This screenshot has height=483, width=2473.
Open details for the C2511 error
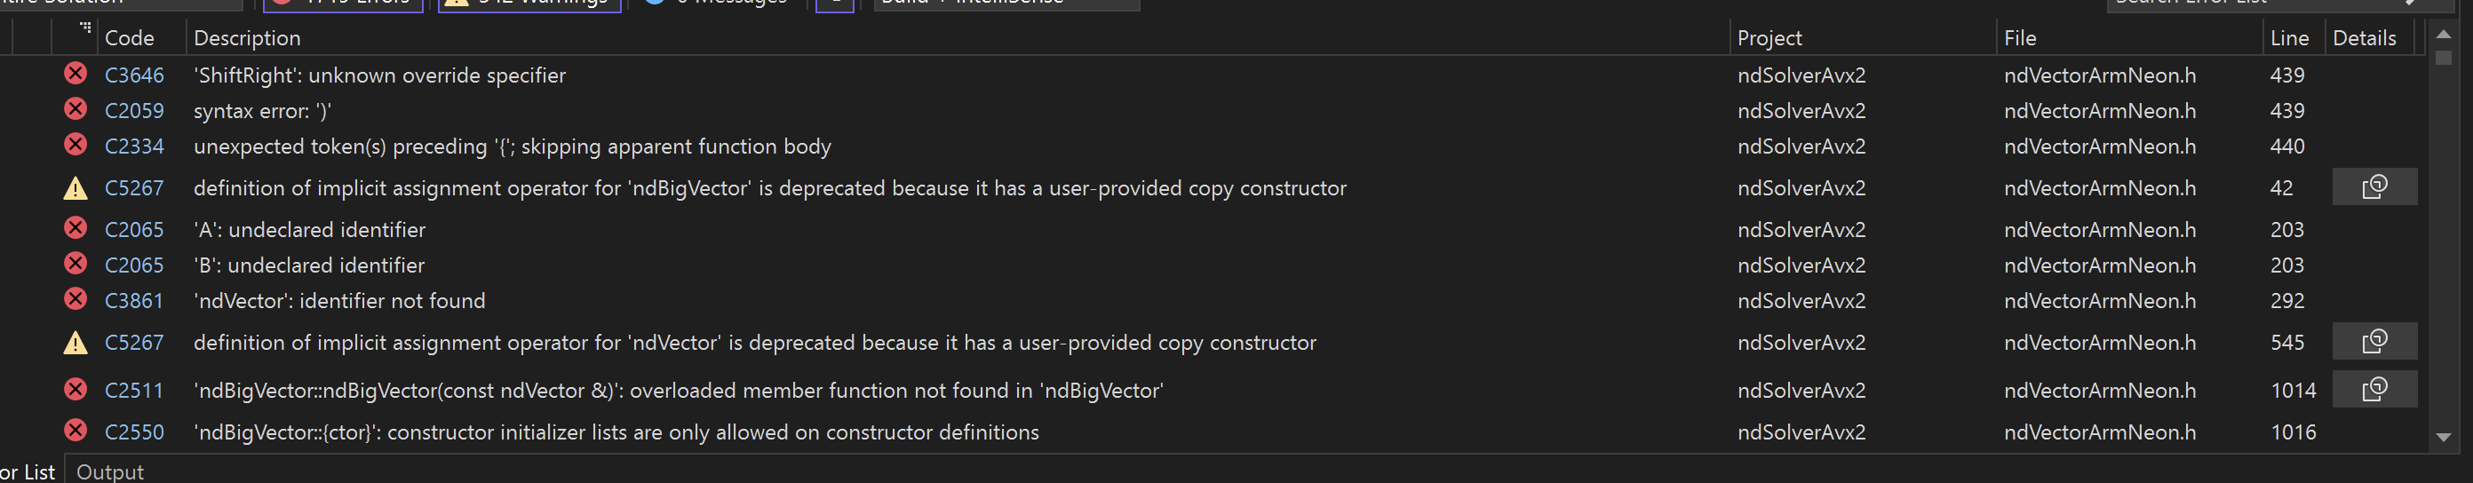pyautogui.click(x=2374, y=390)
